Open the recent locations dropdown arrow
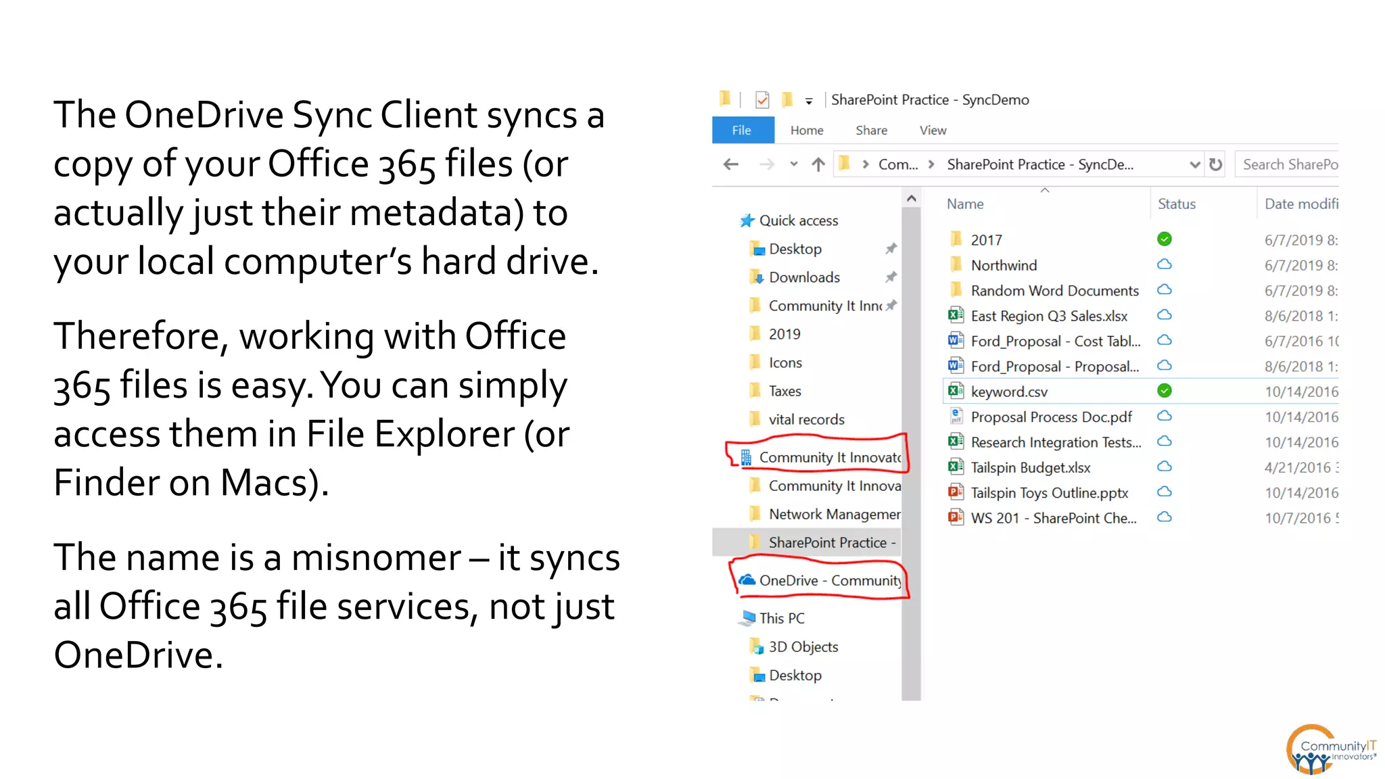 tap(794, 164)
